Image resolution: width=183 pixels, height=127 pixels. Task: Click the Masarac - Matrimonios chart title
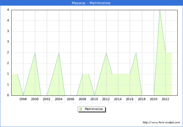91,3
